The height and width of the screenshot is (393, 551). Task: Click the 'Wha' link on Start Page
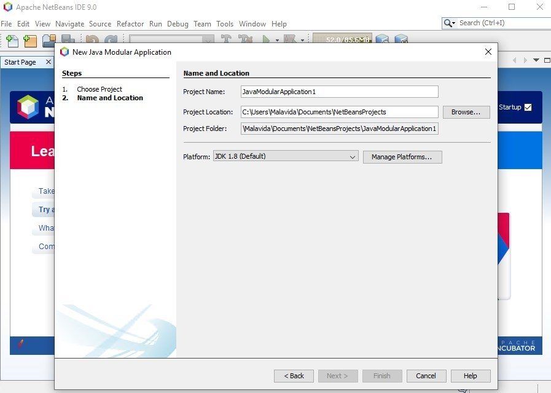47,228
